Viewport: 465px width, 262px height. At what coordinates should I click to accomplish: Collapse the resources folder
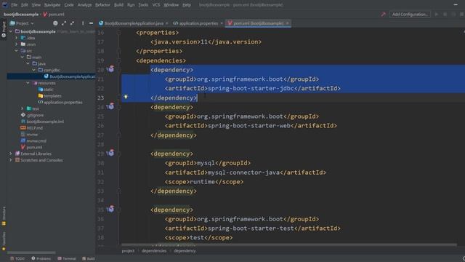[28, 83]
